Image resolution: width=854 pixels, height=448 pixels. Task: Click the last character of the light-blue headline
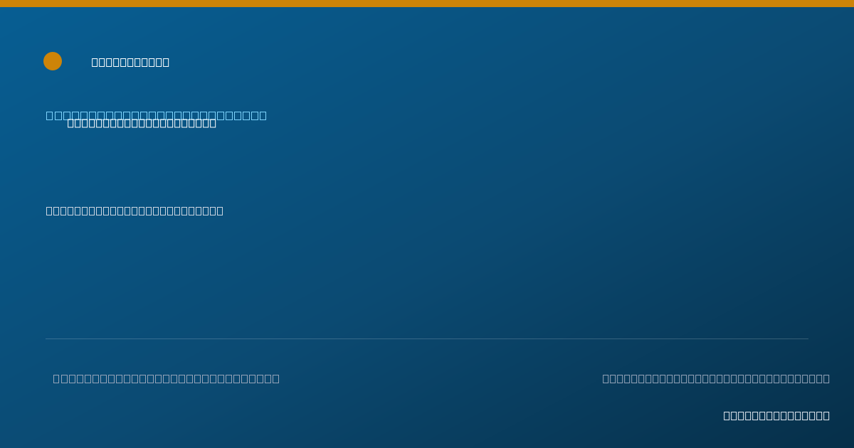point(263,115)
